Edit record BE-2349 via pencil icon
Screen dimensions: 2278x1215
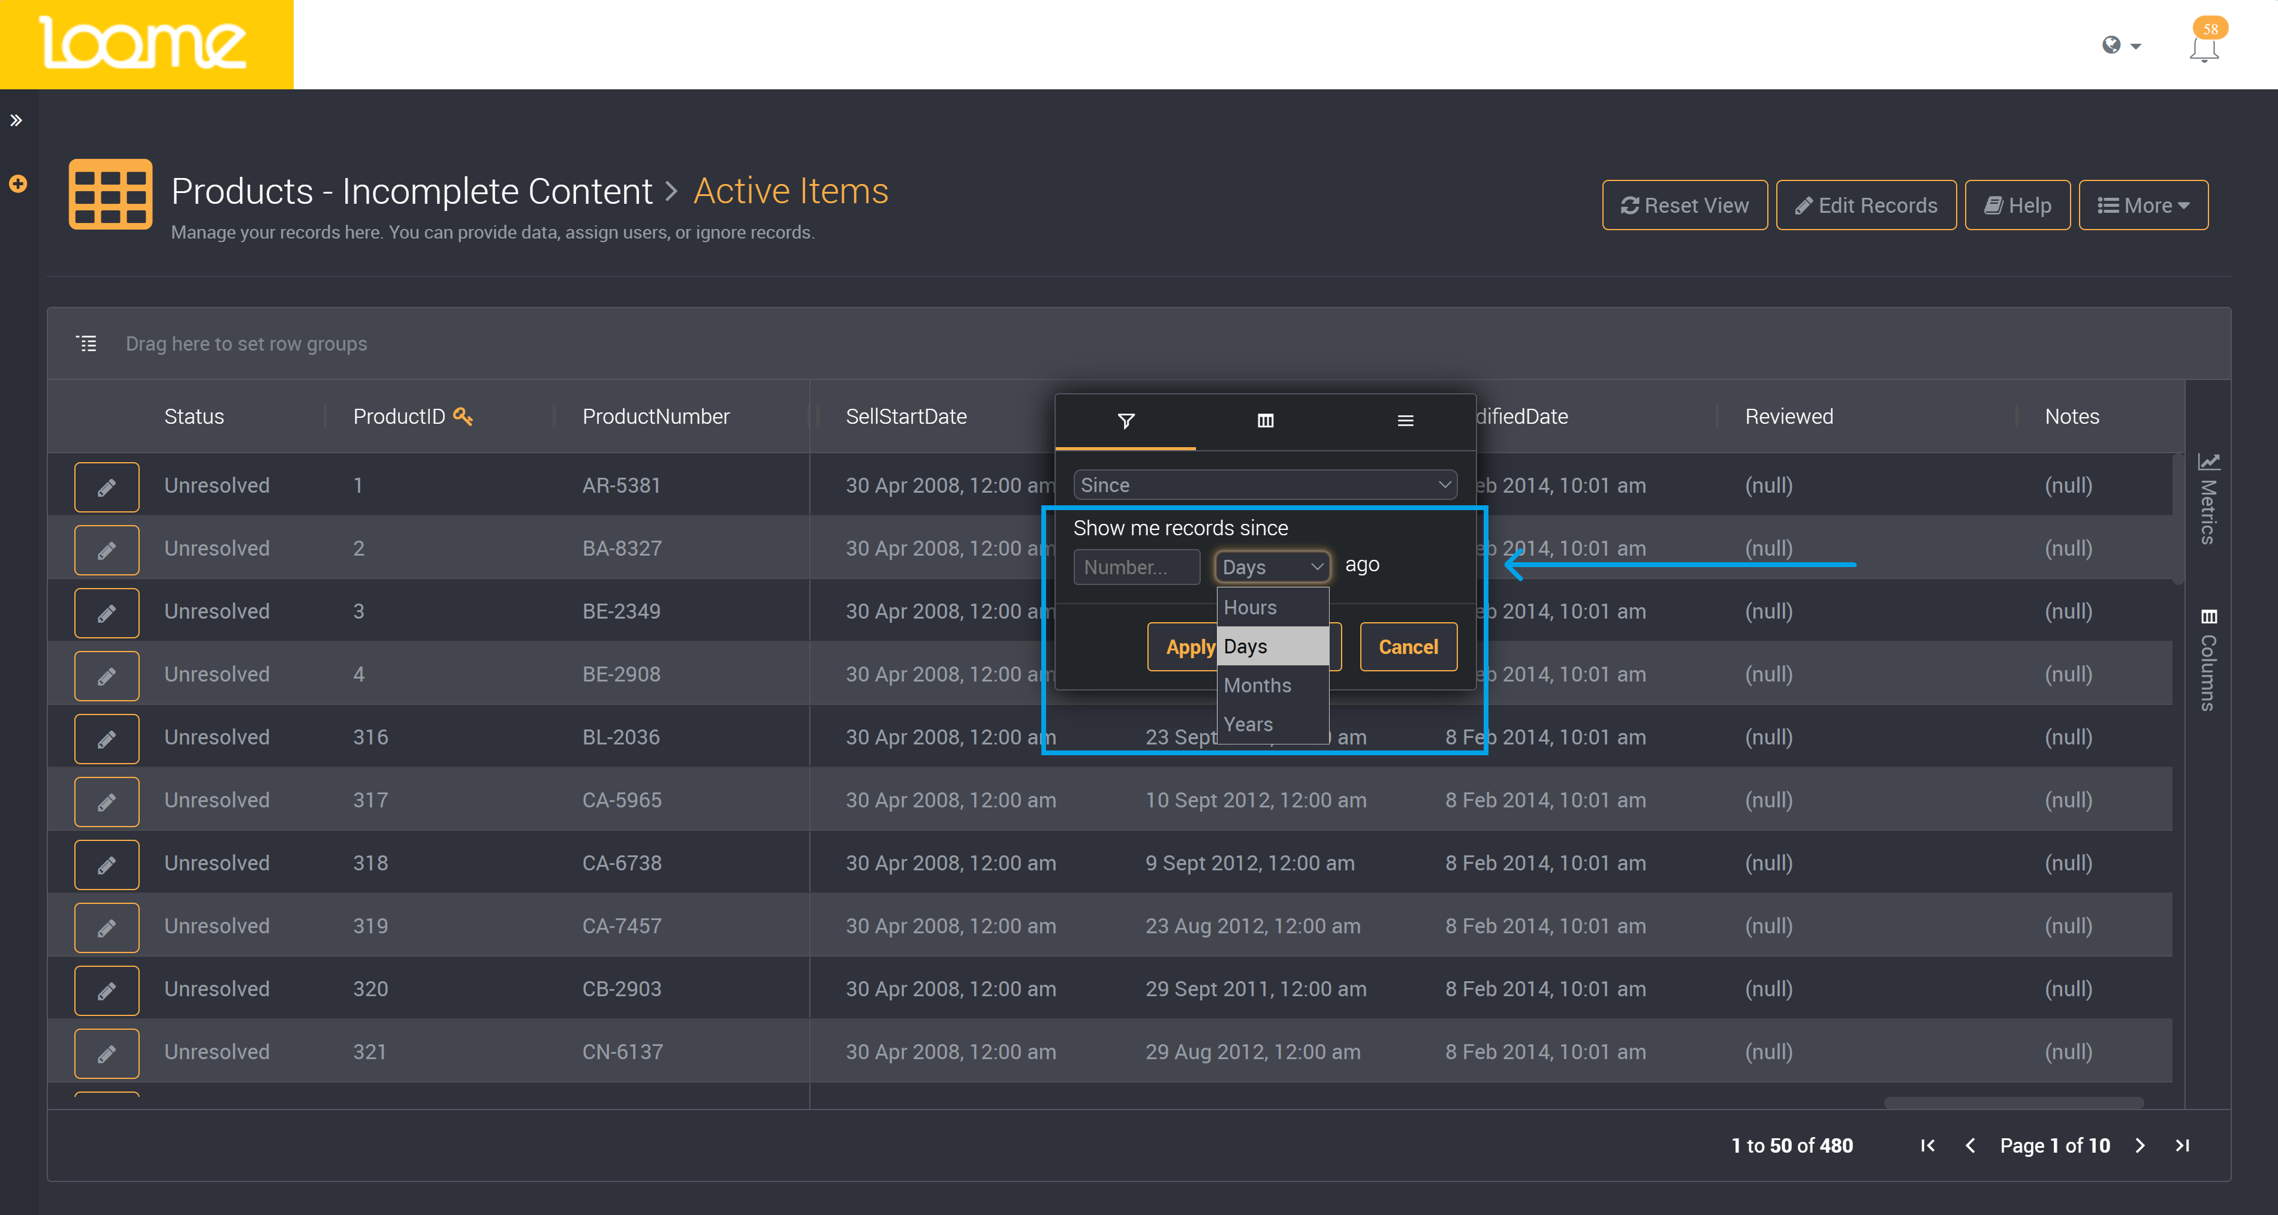click(106, 612)
